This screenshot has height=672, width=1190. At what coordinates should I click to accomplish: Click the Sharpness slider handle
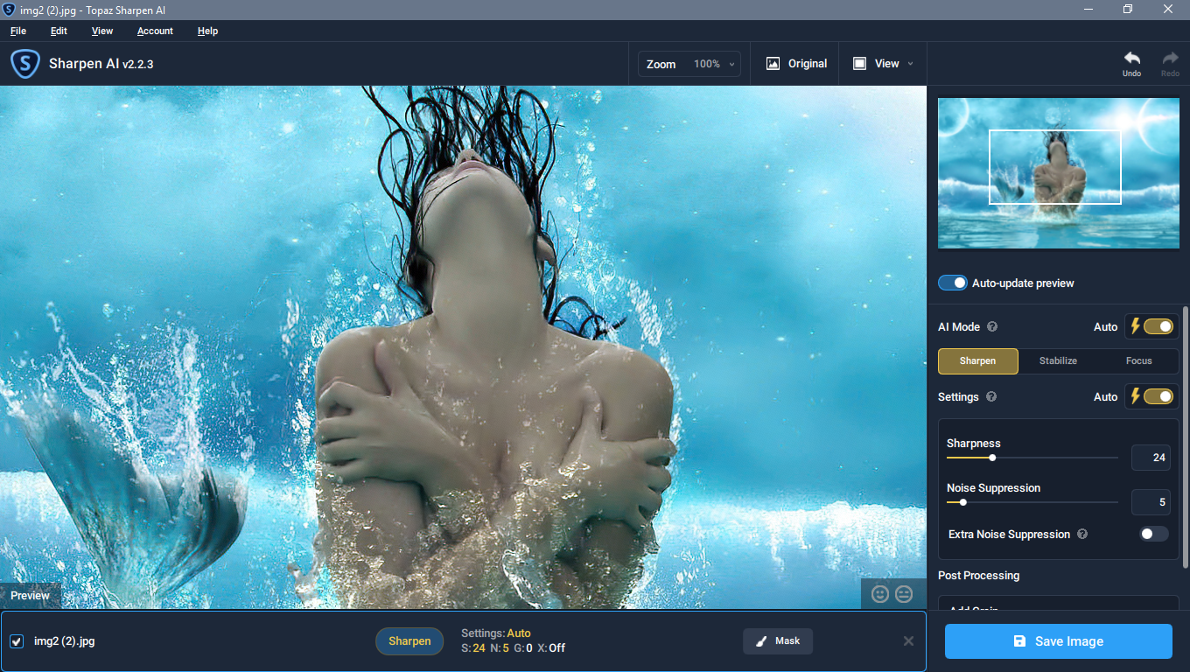coord(992,458)
